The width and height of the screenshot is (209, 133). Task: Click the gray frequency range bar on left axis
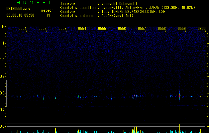(6, 93)
